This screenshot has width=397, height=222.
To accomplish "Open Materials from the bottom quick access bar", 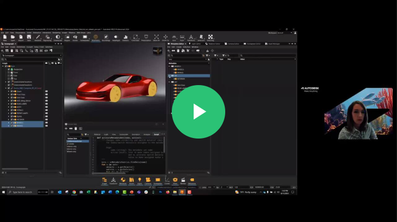I will pyautogui.click(x=123, y=181).
